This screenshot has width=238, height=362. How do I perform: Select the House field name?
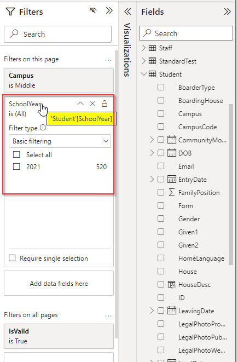click(188, 272)
